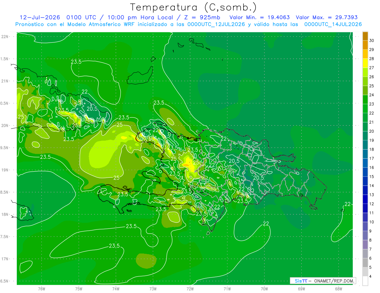The image size is (380, 293).
Task: Pick the dark orange swatch above legend value 30
Action: [365, 36]
